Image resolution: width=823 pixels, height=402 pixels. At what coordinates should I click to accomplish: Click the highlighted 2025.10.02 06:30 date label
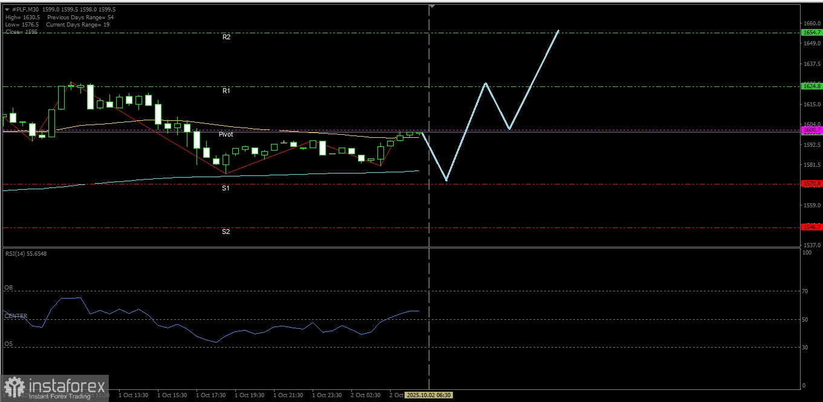[428, 395]
